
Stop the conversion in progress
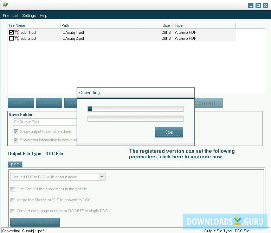169,132
